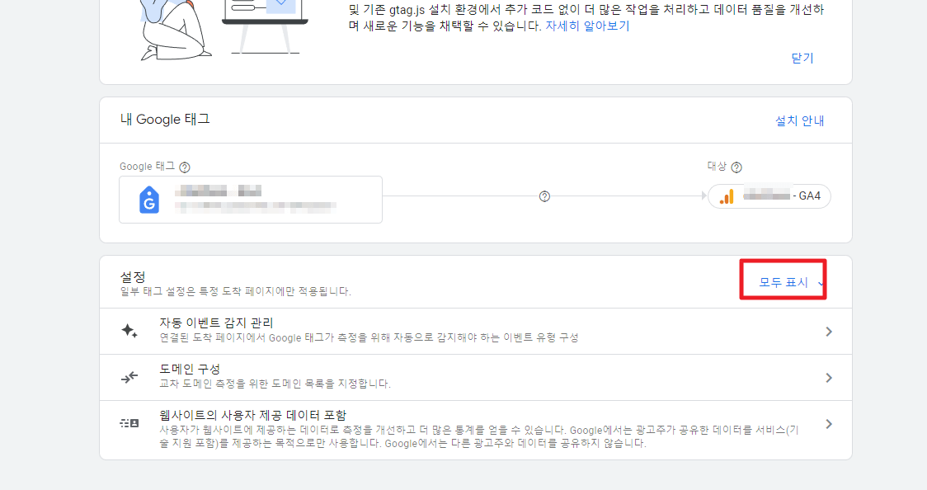This screenshot has height=490, width=927.
Task: Open the help icon next to 대상
Action: point(736,167)
